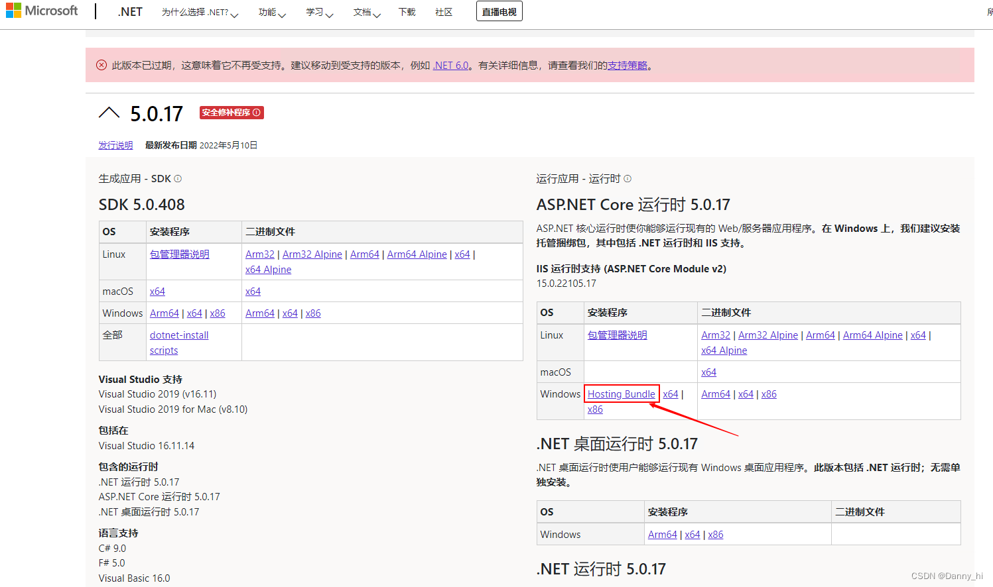Open the dotnet-install scripts link
This screenshot has height=587, width=993.
[179, 343]
